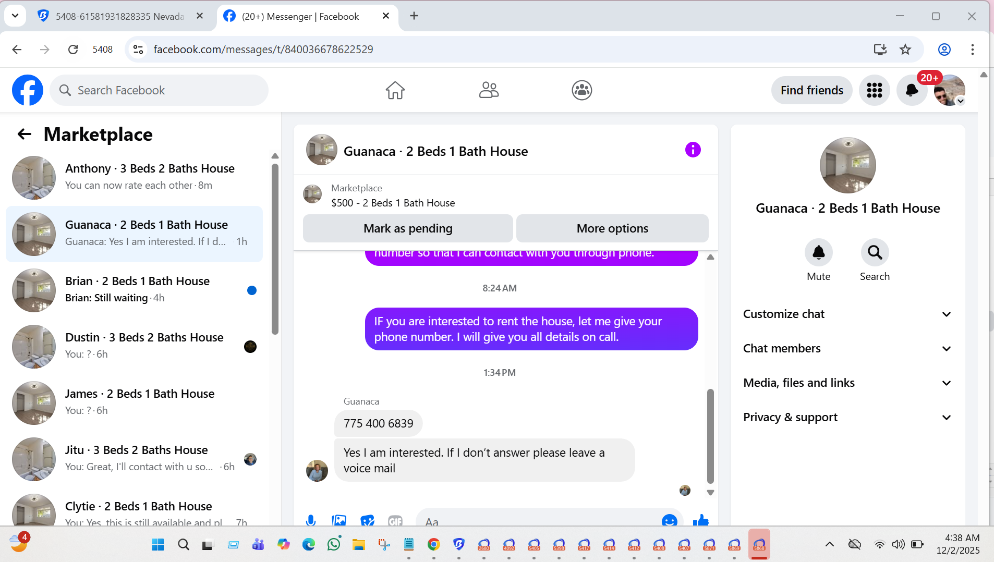Attach a photo file to message
The width and height of the screenshot is (994, 562).
pos(339,520)
